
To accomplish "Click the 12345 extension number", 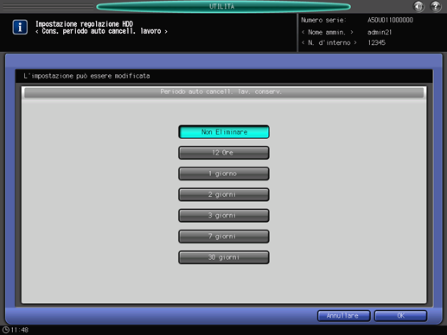I will click(x=376, y=43).
